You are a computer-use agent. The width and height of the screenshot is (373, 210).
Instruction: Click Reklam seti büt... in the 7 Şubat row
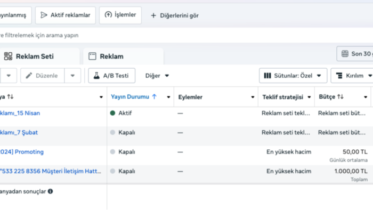pos(342,133)
